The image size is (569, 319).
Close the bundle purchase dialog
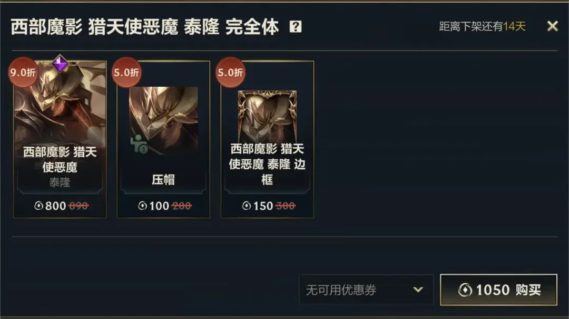point(552,26)
